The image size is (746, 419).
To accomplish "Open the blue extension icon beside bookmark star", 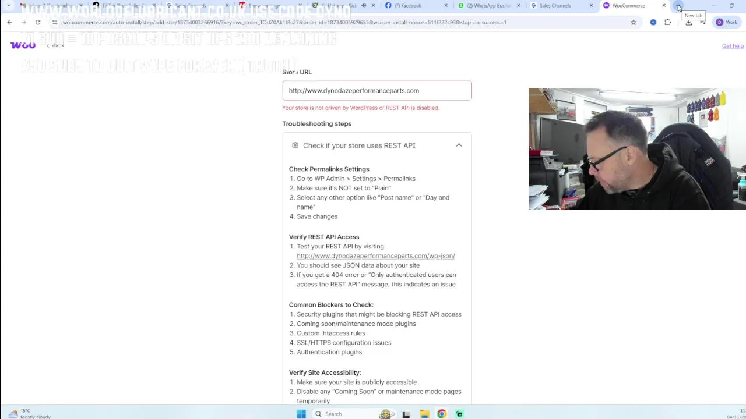I will point(653,22).
